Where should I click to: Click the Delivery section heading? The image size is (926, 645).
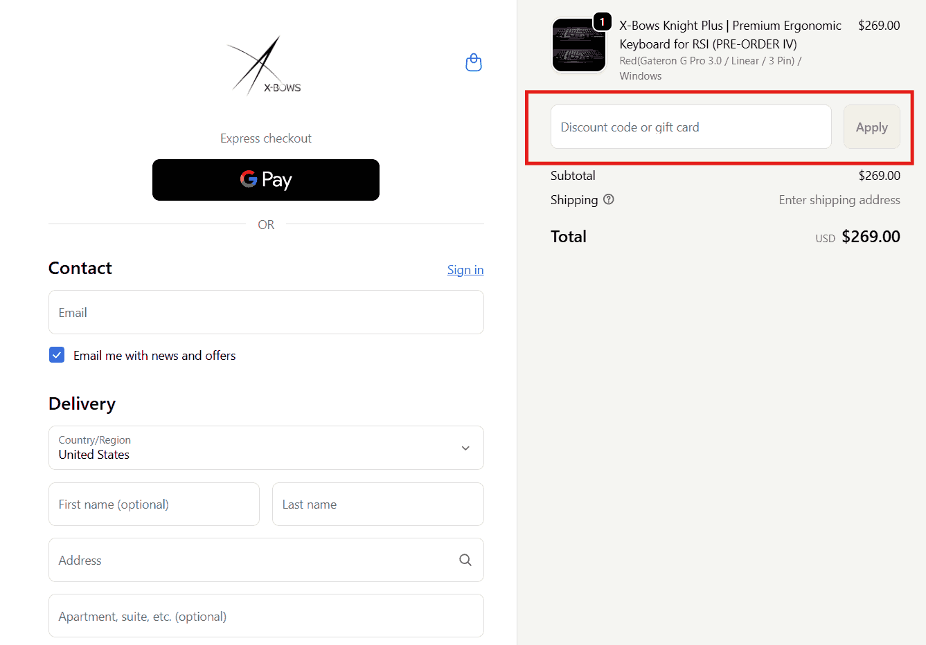[x=82, y=403]
